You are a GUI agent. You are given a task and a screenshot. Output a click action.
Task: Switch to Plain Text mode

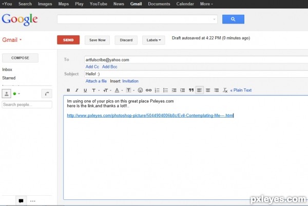241,90
